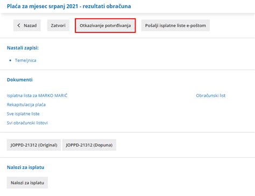Open JOPPD-21312 (Dopuna) form
Viewport: 255px width, 196px height.
89,145
